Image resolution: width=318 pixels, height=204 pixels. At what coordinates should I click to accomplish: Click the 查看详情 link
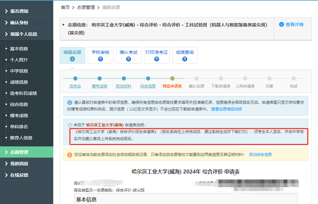pyautogui.click(x=294, y=25)
